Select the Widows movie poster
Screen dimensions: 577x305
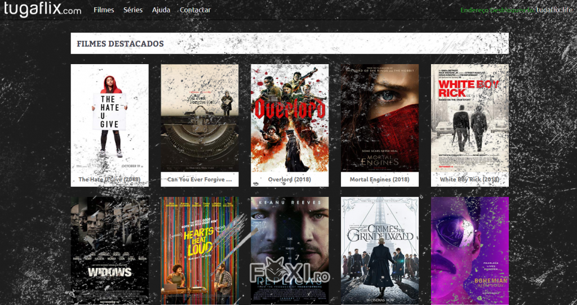(x=109, y=250)
